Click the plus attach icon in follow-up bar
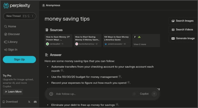Screen dimensions: 198x108 pos(51,94)
